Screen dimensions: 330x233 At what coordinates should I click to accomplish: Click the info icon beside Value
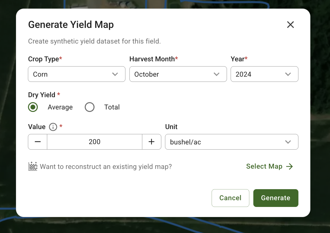coord(52,127)
